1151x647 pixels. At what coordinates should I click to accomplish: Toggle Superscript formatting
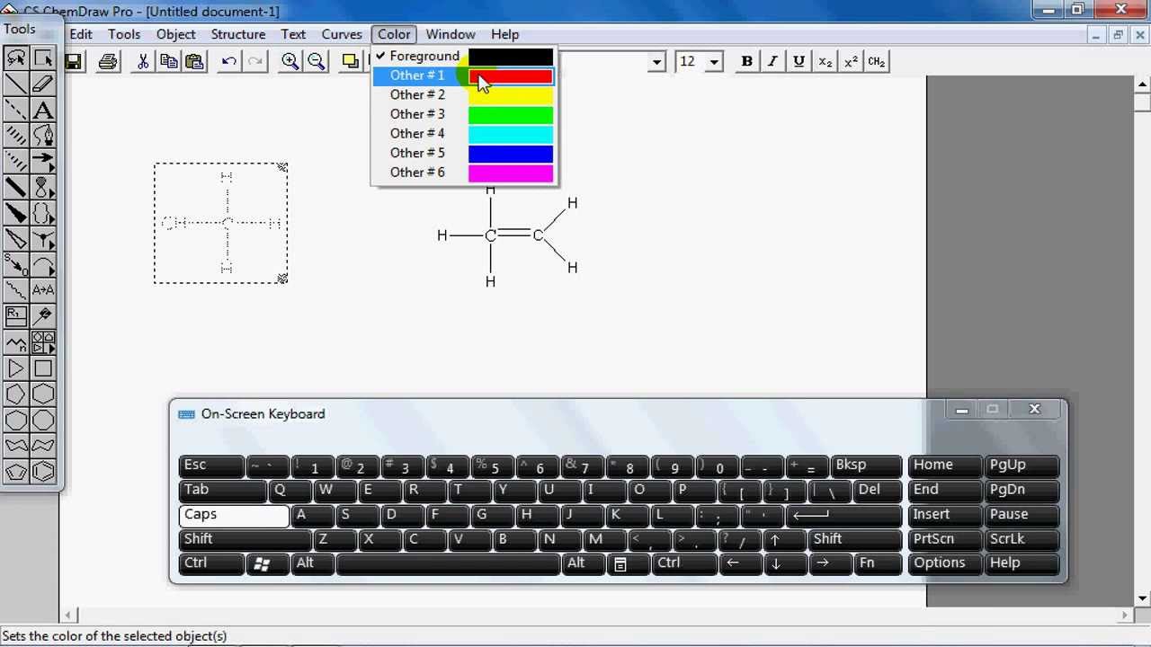click(851, 61)
